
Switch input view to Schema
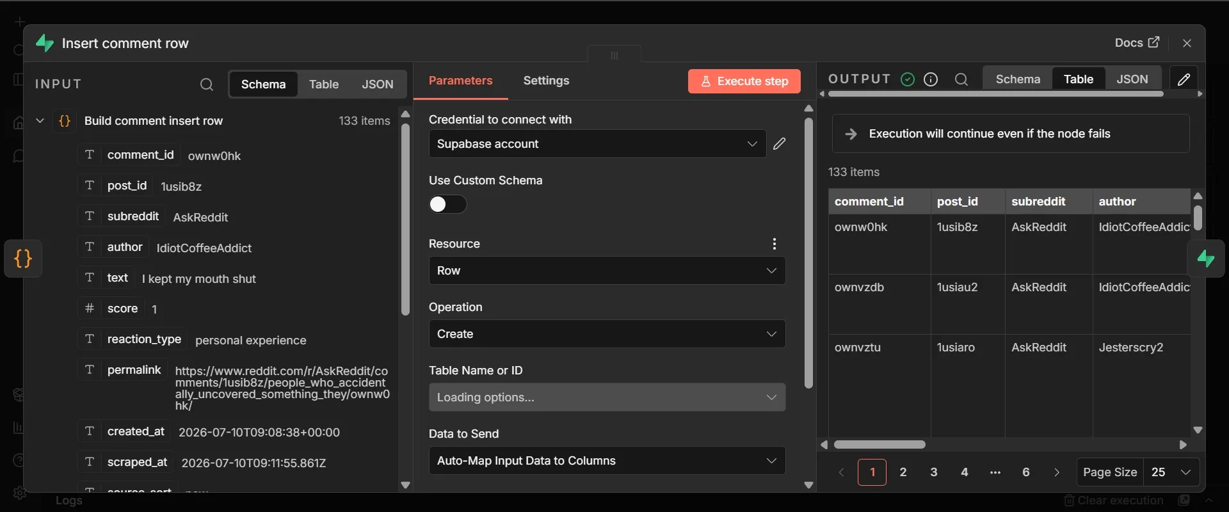[263, 84]
